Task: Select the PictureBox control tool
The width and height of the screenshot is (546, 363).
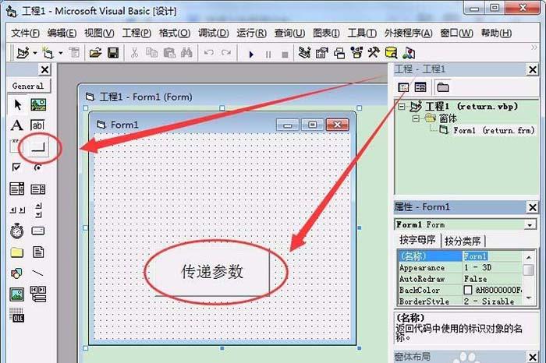Action: point(38,104)
